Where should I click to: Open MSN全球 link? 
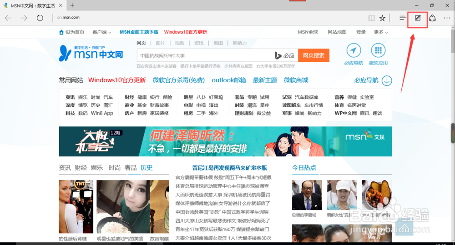308,32
